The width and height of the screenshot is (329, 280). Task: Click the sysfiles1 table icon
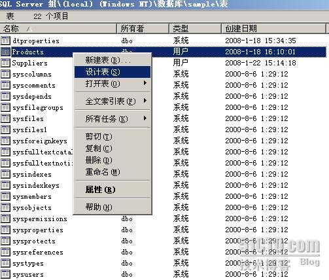coord(5,130)
